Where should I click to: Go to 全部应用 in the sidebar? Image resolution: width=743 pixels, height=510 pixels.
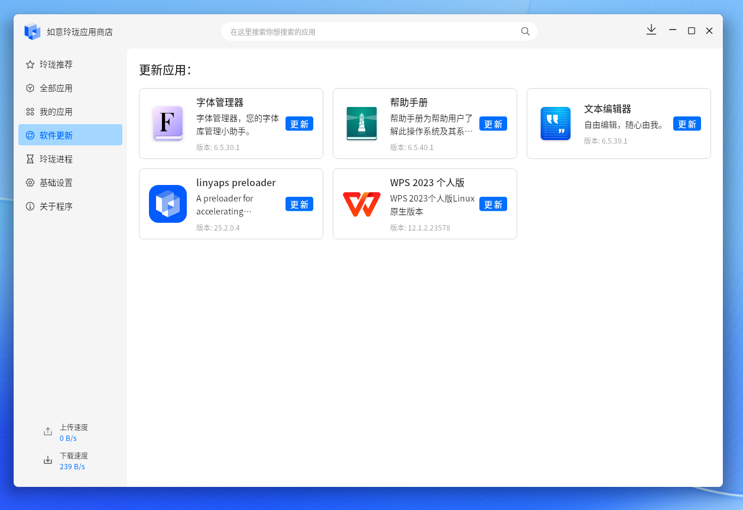tap(70, 88)
